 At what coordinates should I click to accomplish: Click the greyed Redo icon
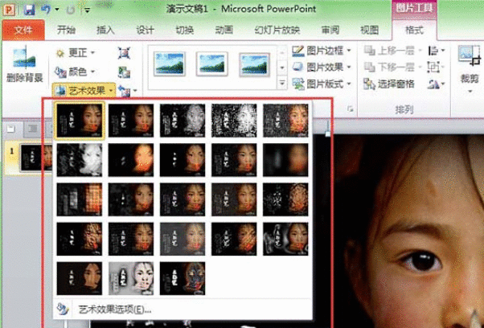tap(71, 10)
